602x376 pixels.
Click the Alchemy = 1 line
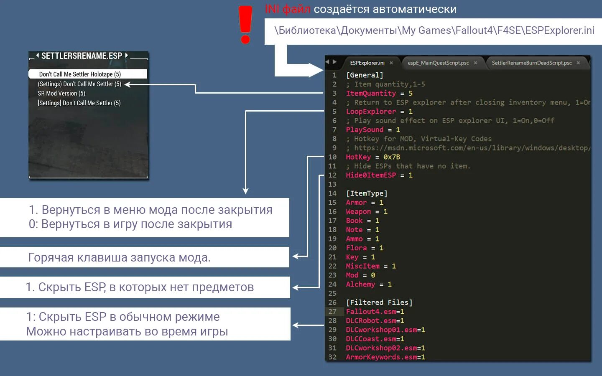[x=369, y=285]
